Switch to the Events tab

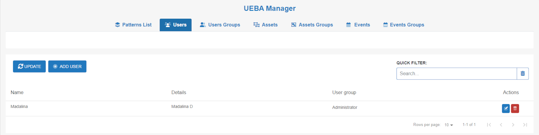pyautogui.click(x=358, y=25)
